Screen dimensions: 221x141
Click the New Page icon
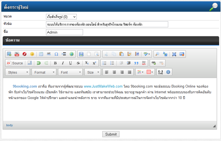[89, 54]
